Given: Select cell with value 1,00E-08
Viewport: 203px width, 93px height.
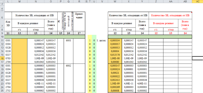Looking at the screenshot, I should point(115,58).
